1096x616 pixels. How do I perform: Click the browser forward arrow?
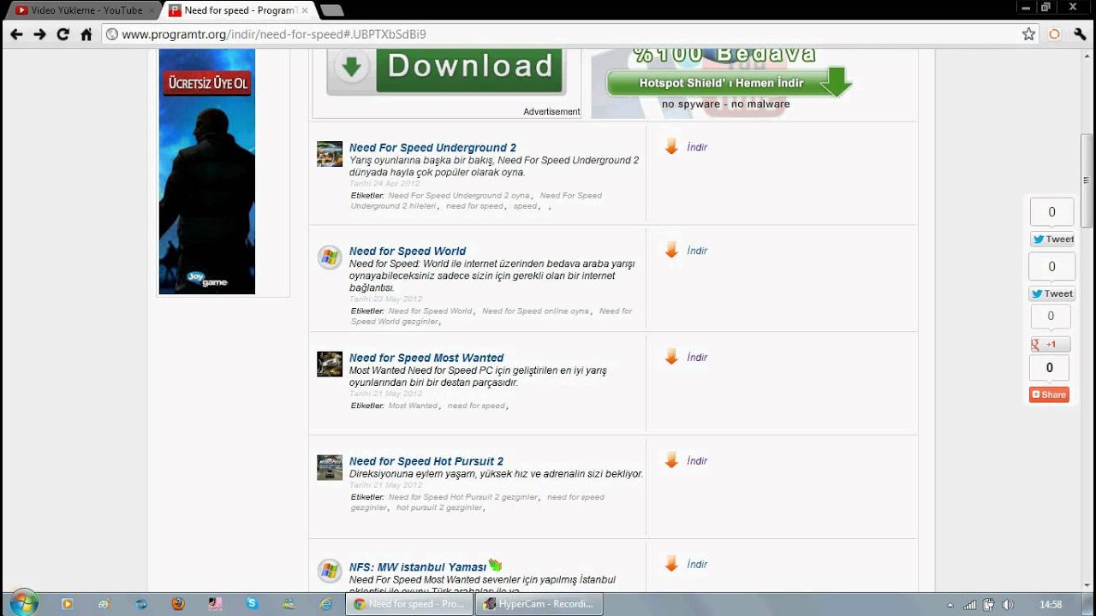point(39,34)
